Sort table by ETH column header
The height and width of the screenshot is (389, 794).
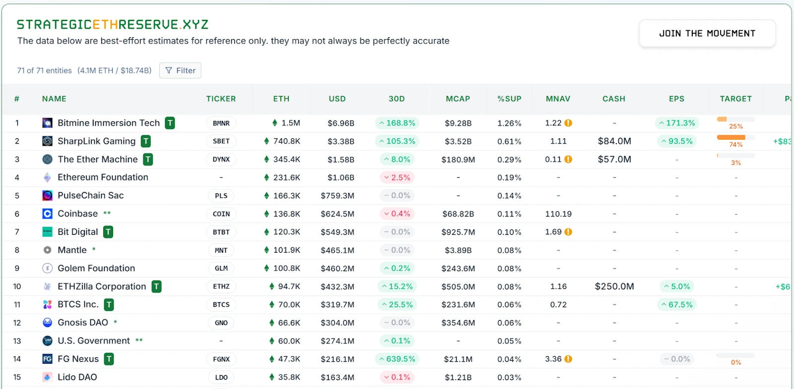(x=281, y=99)
